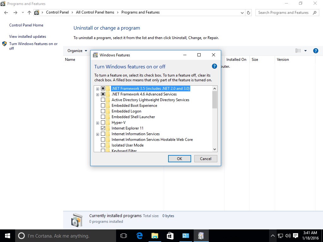This screenshot has height=242, width=323.
Task: Click the Cortana search box
Action: pos(66,236)
